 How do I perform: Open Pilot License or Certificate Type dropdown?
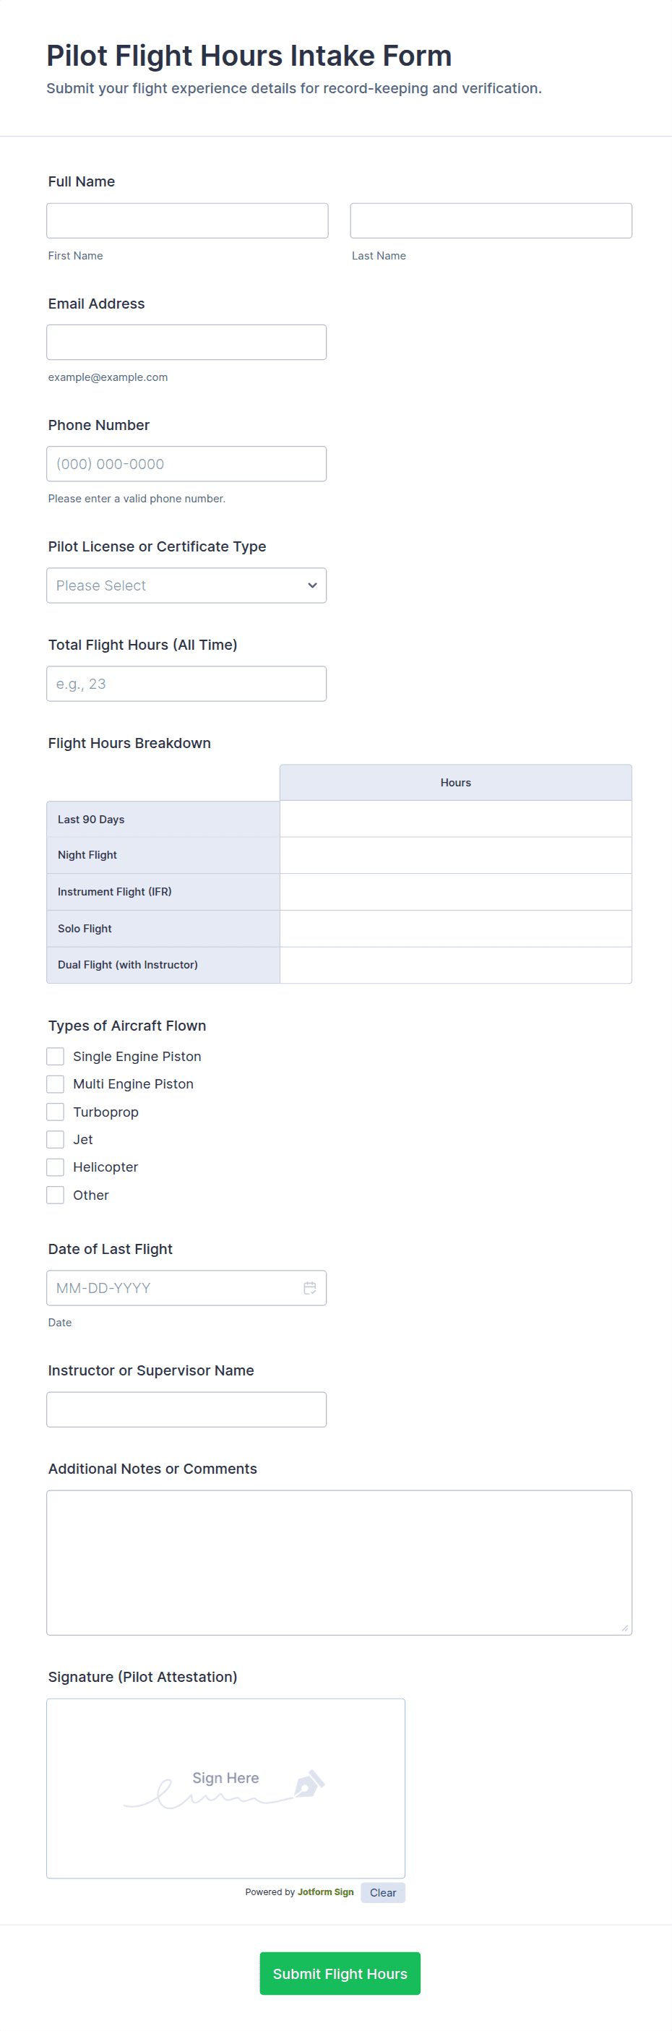[x=186, y=585]
